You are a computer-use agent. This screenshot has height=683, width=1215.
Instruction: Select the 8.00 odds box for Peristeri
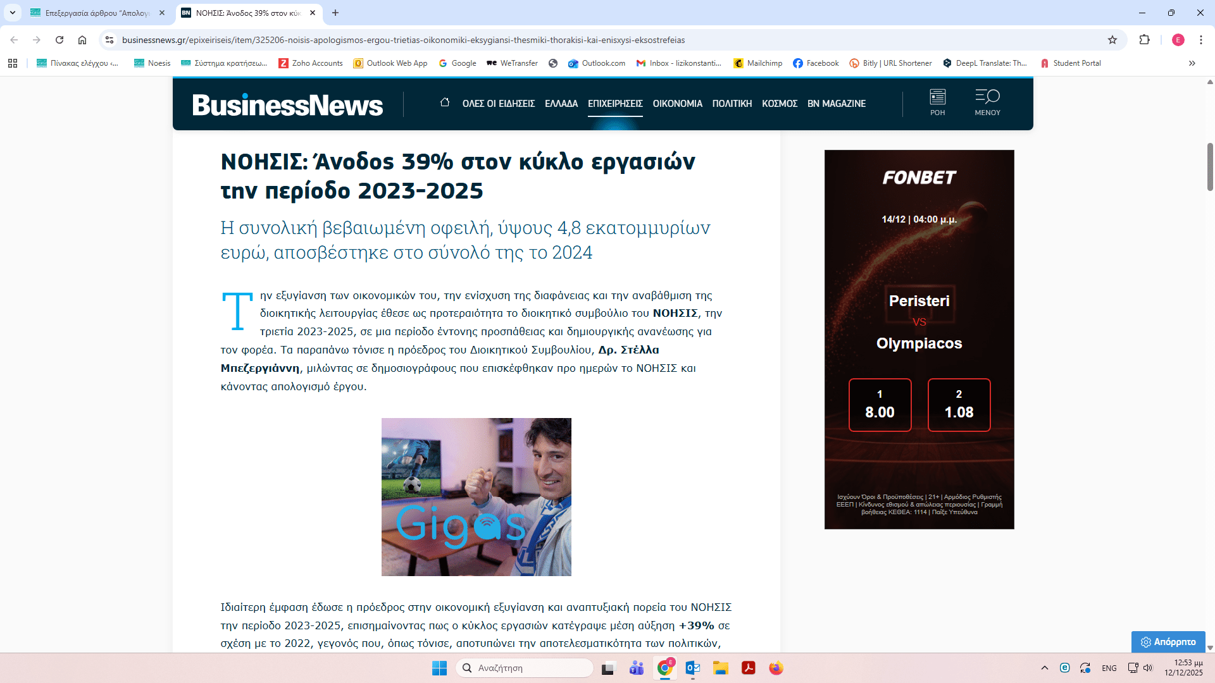[x=880, y=405]
